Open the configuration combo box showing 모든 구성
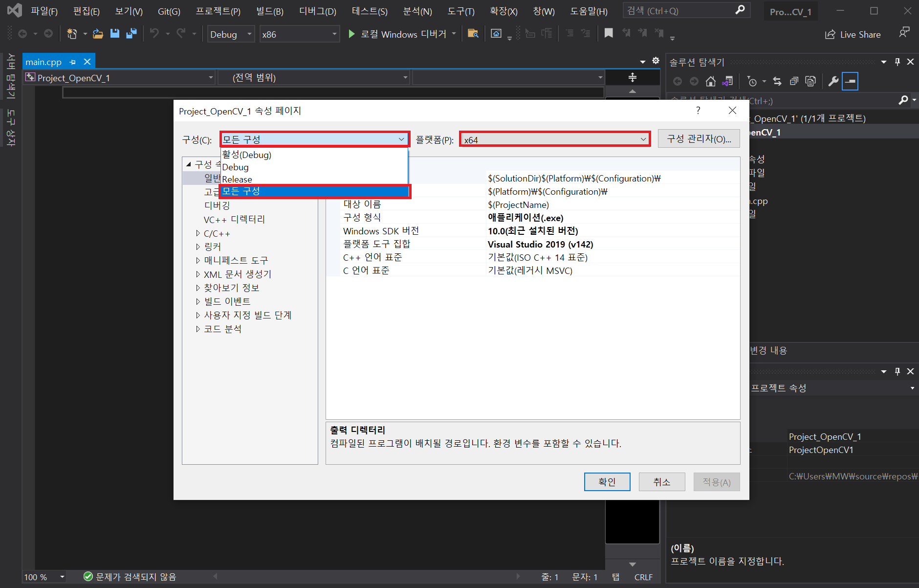This screenshot has height=588, width=919. point(315,139)
